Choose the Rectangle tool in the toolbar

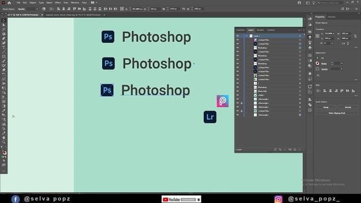pyautogui.click(x=4, y=56)
